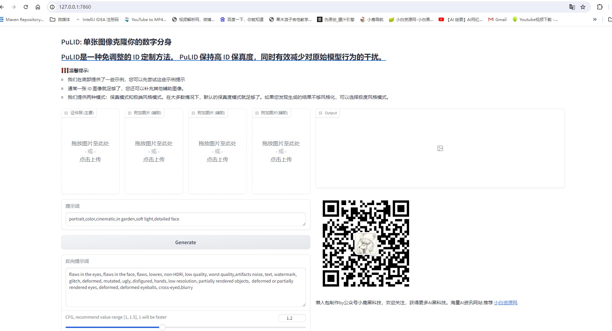Click the PuLID description heading link

223,57
